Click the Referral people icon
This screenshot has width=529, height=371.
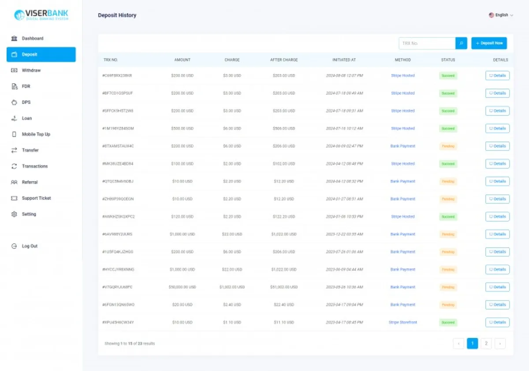[x=14, y=182]
